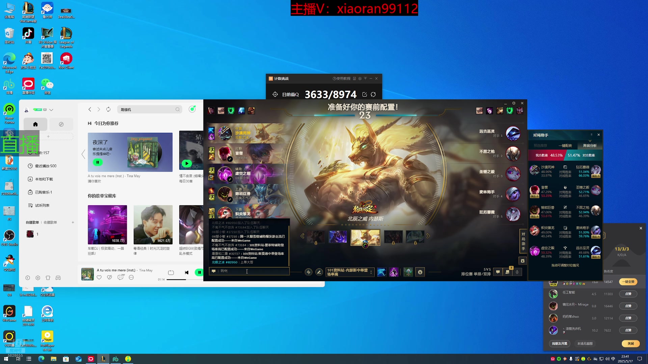
Task: Edit rune page with pencil icon
Action: [x=319, y=272]
